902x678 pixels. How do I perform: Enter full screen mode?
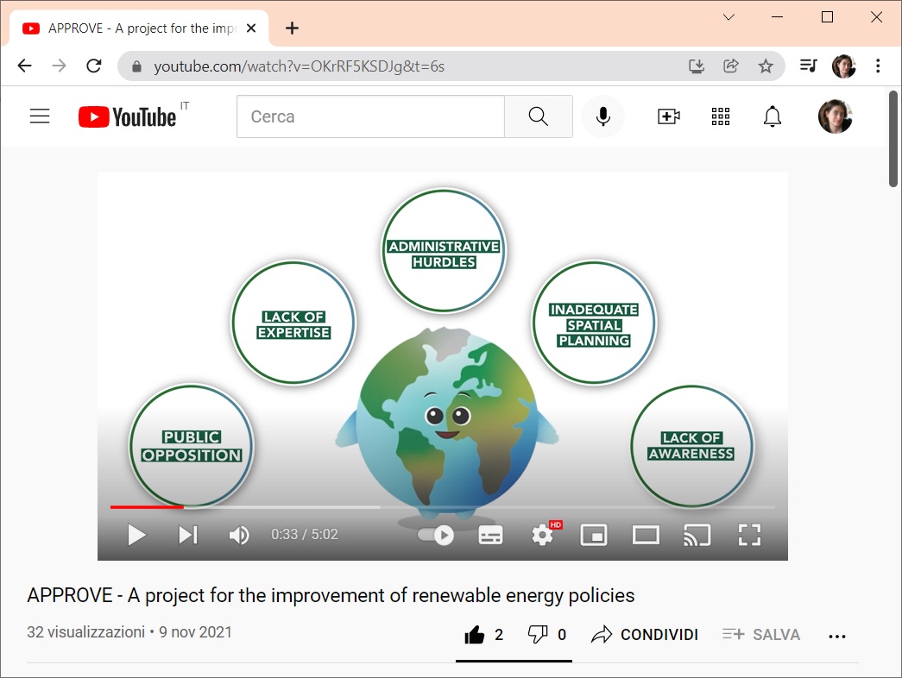click(749, 535)
